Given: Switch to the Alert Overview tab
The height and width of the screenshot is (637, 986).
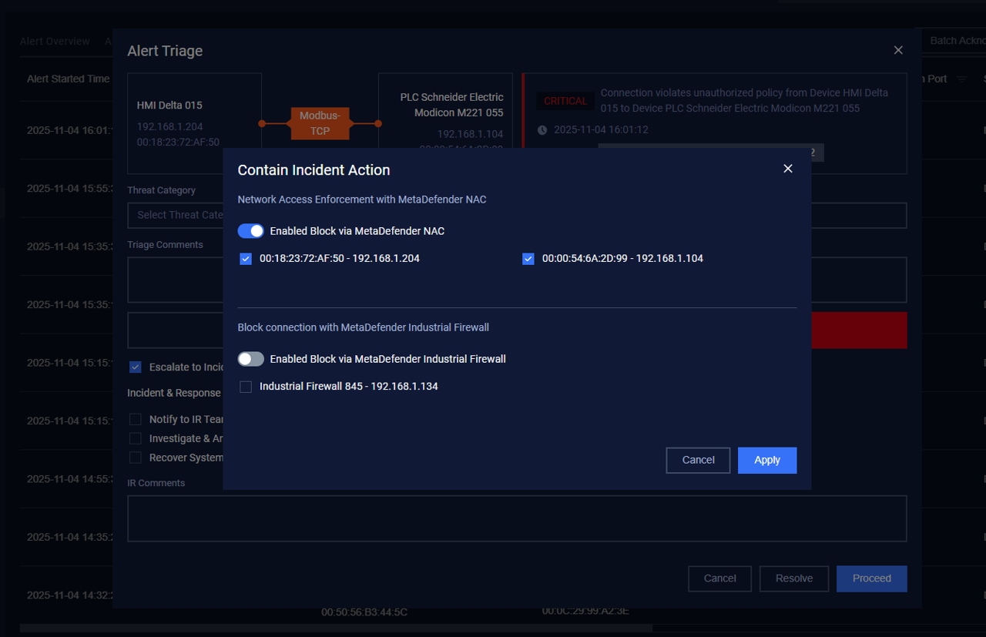Looking at the screenshot, I should tap(55, 41).
